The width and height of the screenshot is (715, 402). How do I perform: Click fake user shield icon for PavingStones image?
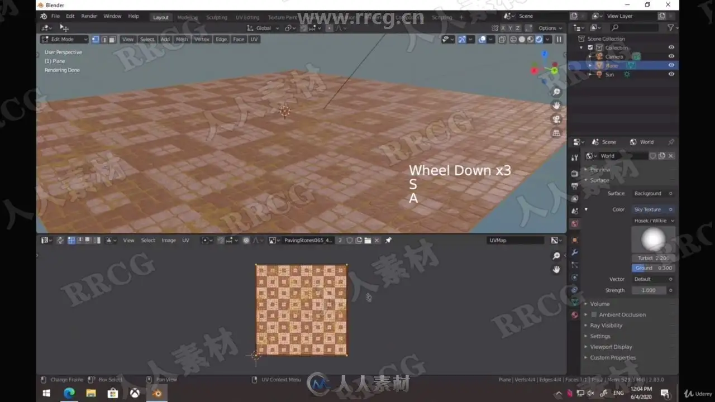(350, 241)
